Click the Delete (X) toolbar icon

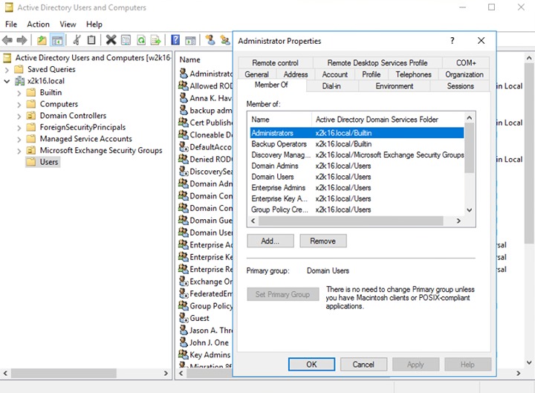pos(111,40)
